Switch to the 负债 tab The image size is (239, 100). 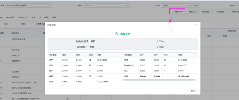[6, 24]
